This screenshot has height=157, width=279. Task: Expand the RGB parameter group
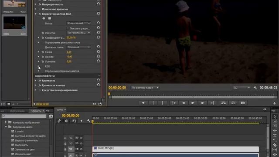(x=38, y=66)
